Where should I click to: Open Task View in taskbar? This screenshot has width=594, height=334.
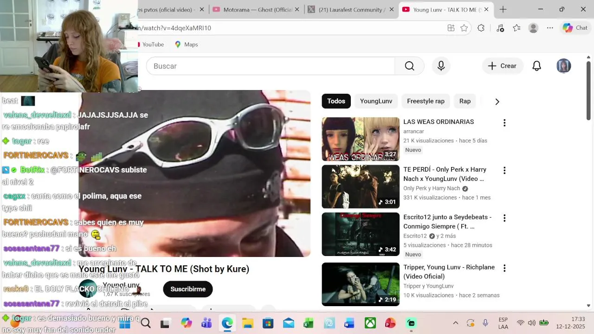coord(165,323)
